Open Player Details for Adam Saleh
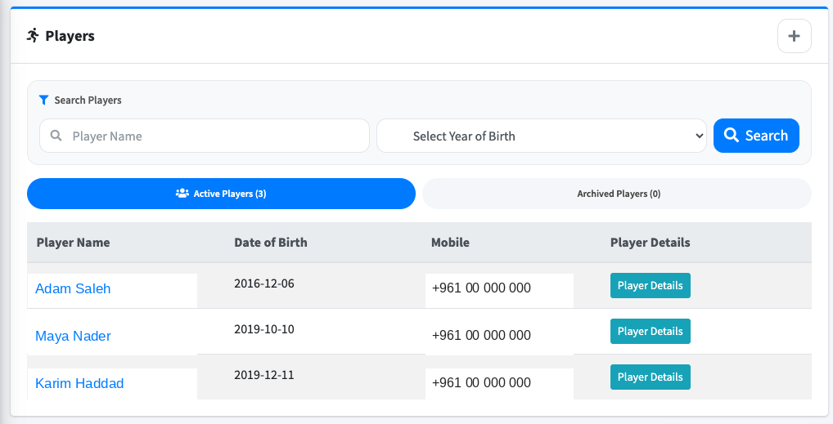 coord(651,285)
